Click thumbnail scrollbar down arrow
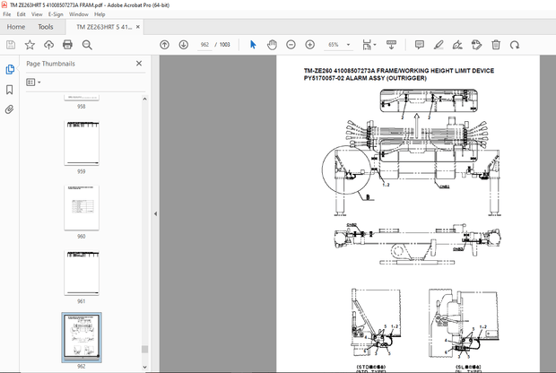Screen dimensions: 556x373 tap(144, 367)
